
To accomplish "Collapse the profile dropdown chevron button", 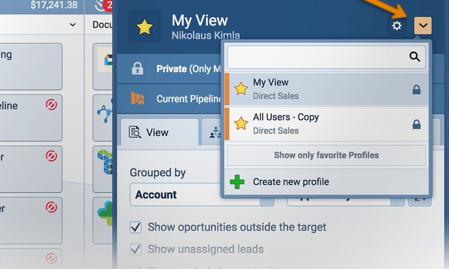I will 423,26.
